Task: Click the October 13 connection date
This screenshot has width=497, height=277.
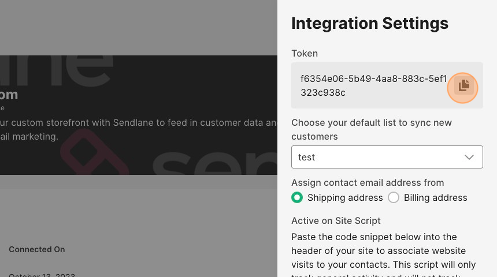Action: tap(42, 275)
